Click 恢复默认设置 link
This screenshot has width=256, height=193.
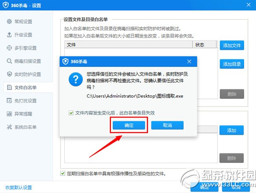pyautogui.click(x=19, y=187)
